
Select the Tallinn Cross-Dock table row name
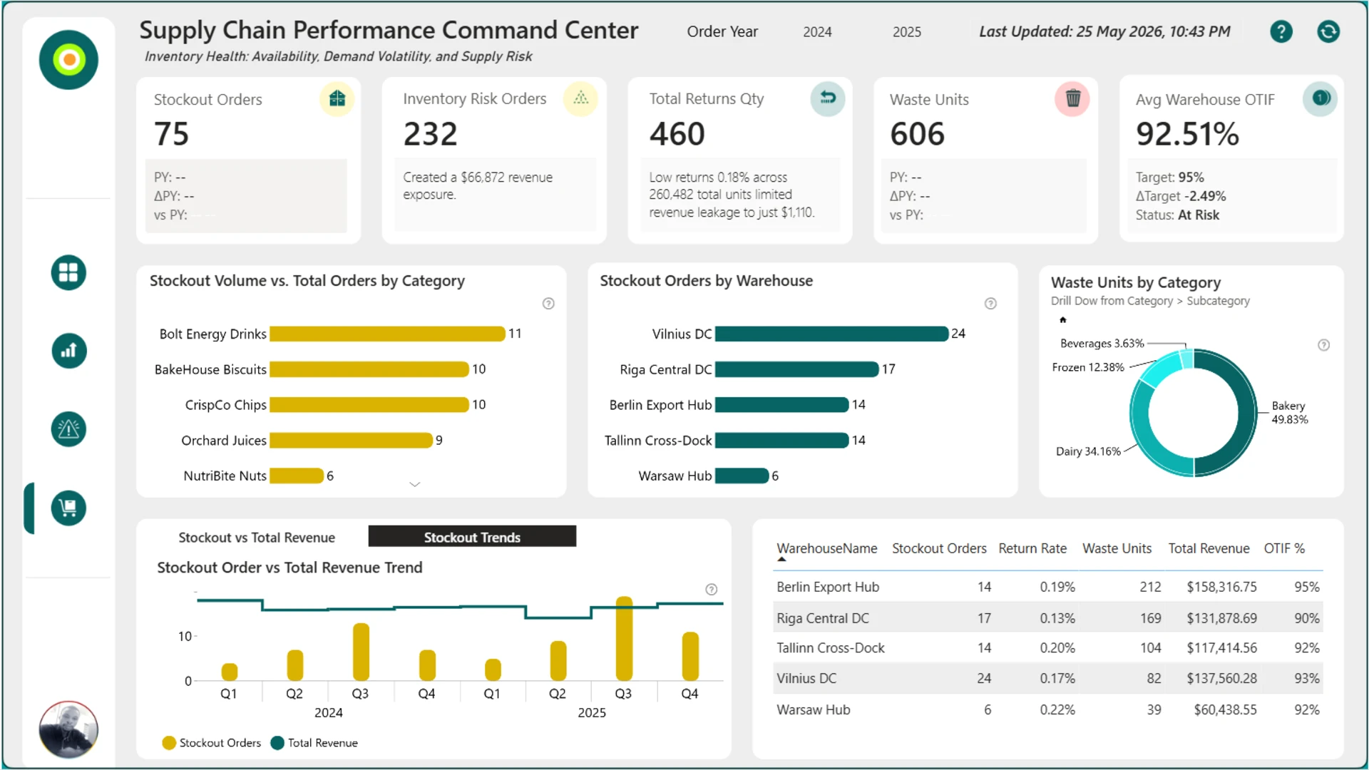831,648
